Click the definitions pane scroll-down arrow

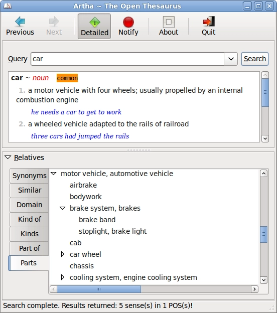[265, 138]
